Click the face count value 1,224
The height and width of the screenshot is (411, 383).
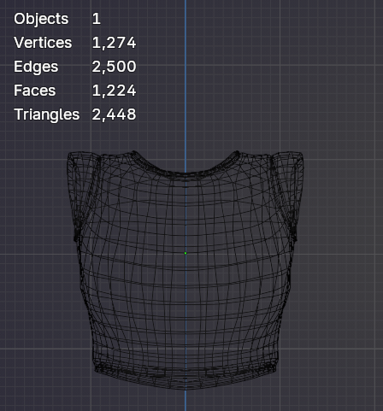114,91
